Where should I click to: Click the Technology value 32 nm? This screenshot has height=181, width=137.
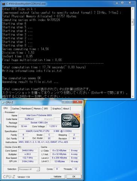[24, 126]
